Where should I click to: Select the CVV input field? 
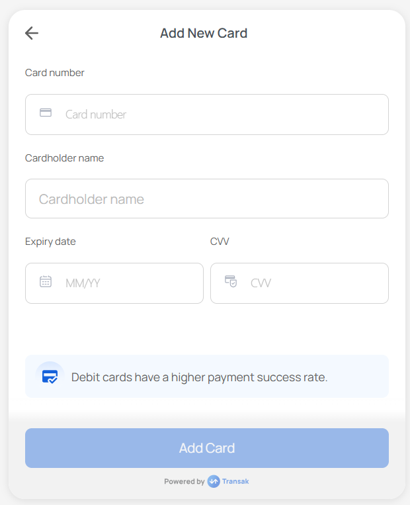pyautogui.click(x=300, y=283)
